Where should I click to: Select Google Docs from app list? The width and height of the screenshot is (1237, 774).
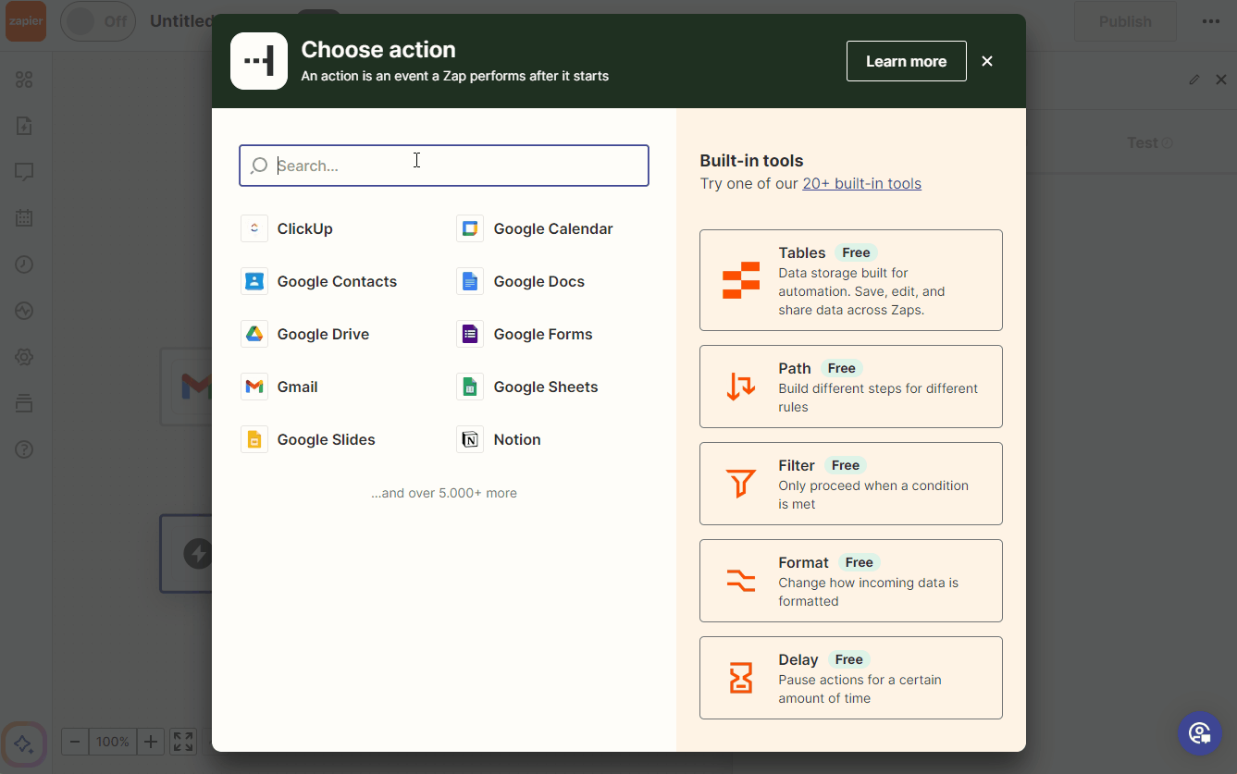click(521, 281)
